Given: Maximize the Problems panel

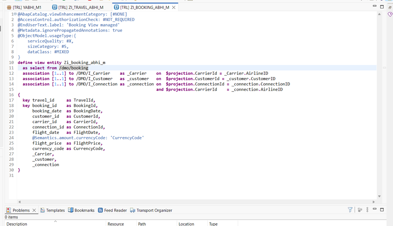Looking at the screenshot, I should click(382, 210).
